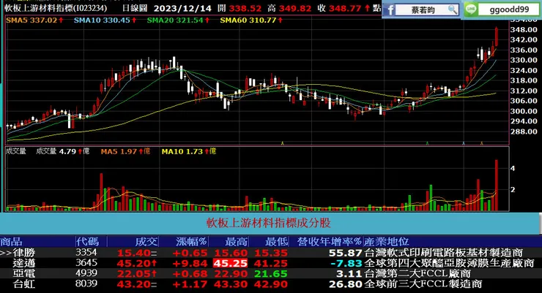
Task: Click stock code 4939
Action: pos(86,273)
